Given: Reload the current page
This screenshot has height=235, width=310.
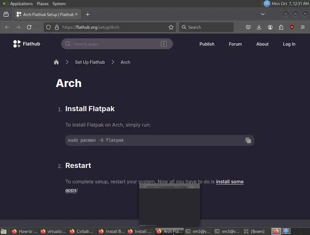Looking at the screenshot, I should coord(29,27).
